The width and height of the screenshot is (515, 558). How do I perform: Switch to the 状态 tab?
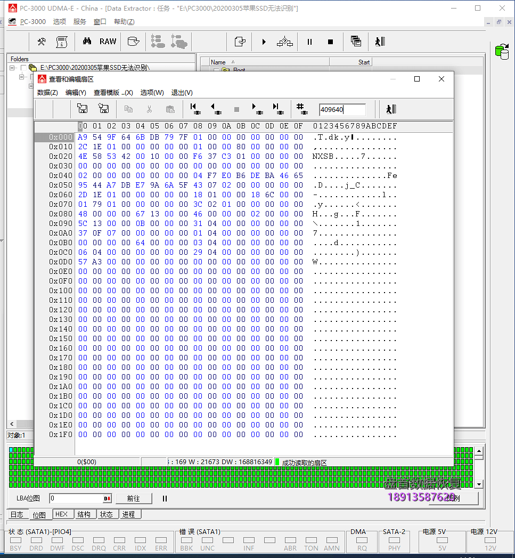[107, 514]
